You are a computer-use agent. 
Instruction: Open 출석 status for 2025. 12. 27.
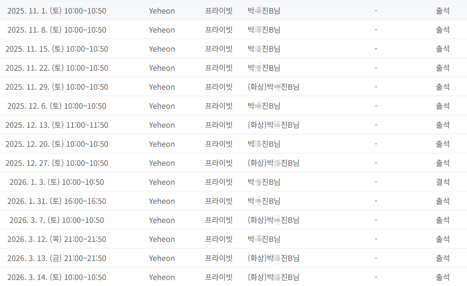(443, 163)
